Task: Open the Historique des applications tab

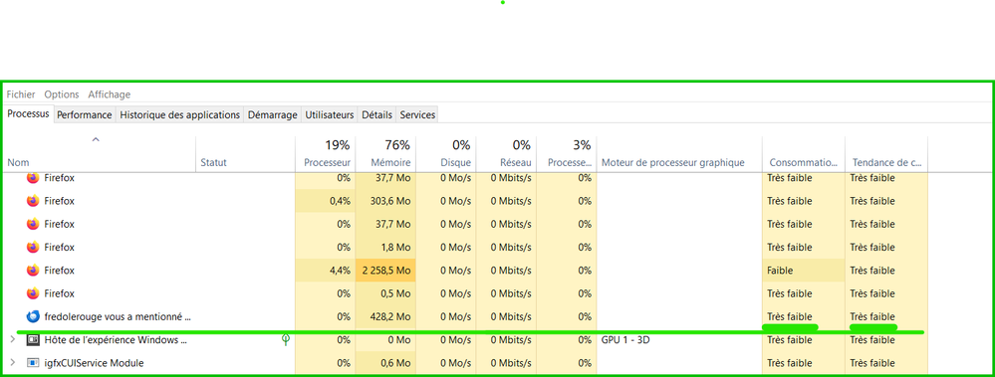Action: point(180,115)
